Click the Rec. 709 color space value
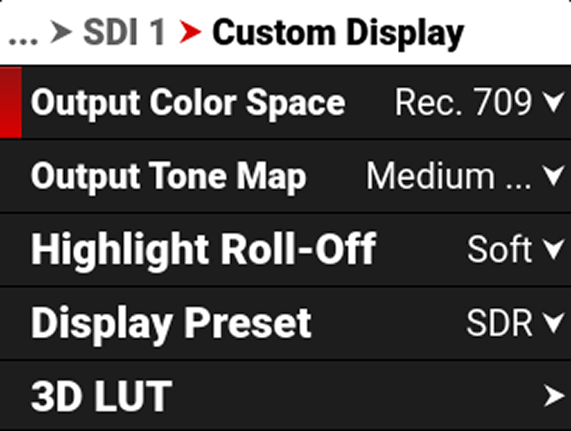This screenshot has height=431, width=571. 463,103
